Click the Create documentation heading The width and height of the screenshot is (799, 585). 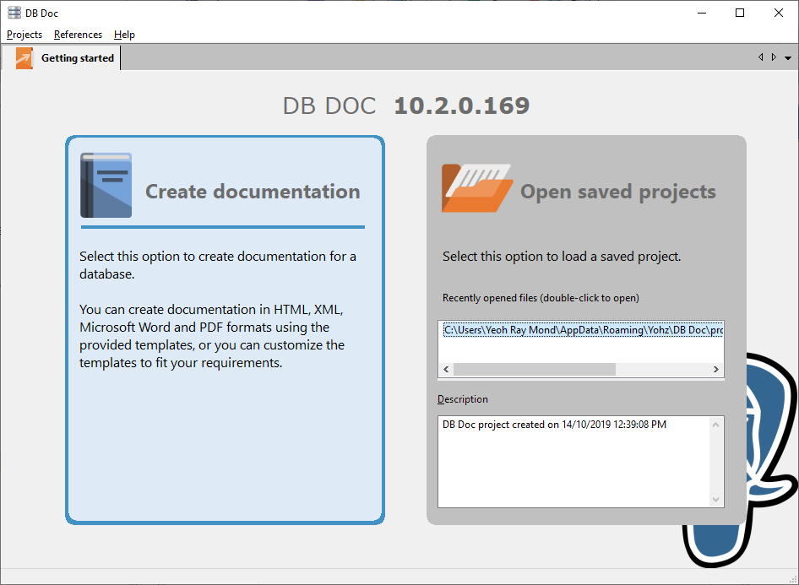[253, 192]
